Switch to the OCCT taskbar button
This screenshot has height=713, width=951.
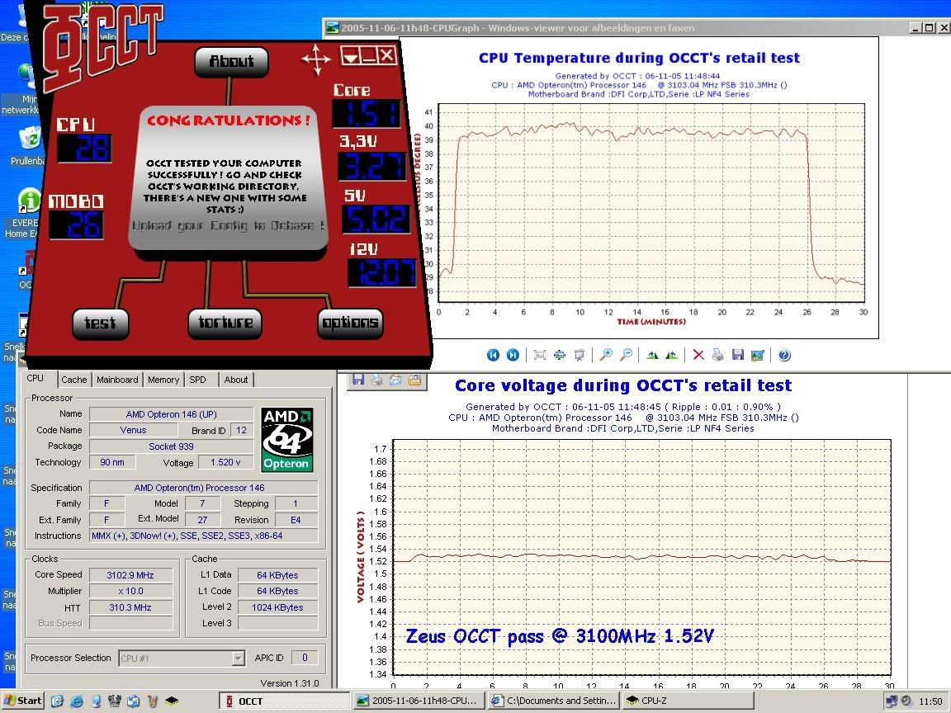tap(285, 701)
